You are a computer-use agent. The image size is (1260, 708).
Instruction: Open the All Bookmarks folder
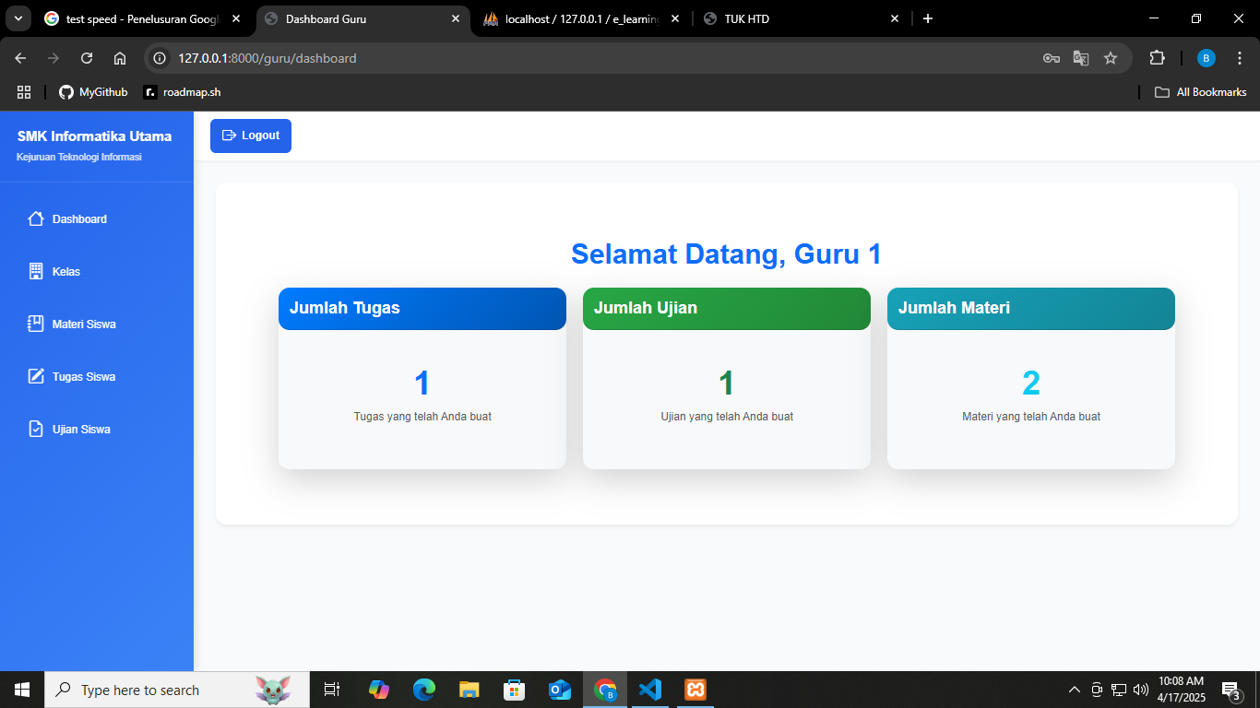[1201, 92]
